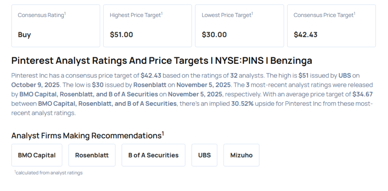Click the Highest Price Target card label
The image size is (388, 191).
(136, 15)
